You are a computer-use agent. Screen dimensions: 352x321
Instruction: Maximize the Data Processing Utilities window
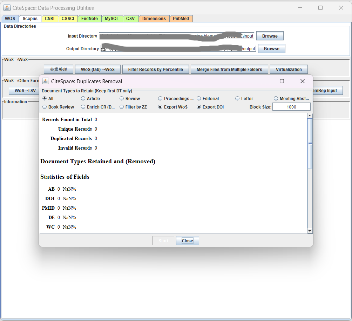[x=320, y=8]
